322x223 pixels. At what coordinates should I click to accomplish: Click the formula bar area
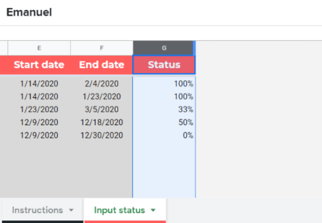click(161, 33)
